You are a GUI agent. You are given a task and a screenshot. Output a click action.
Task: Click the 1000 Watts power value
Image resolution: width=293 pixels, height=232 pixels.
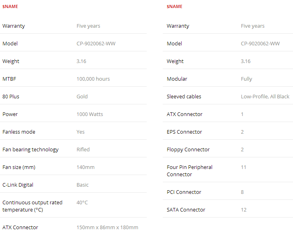point(90,114)
